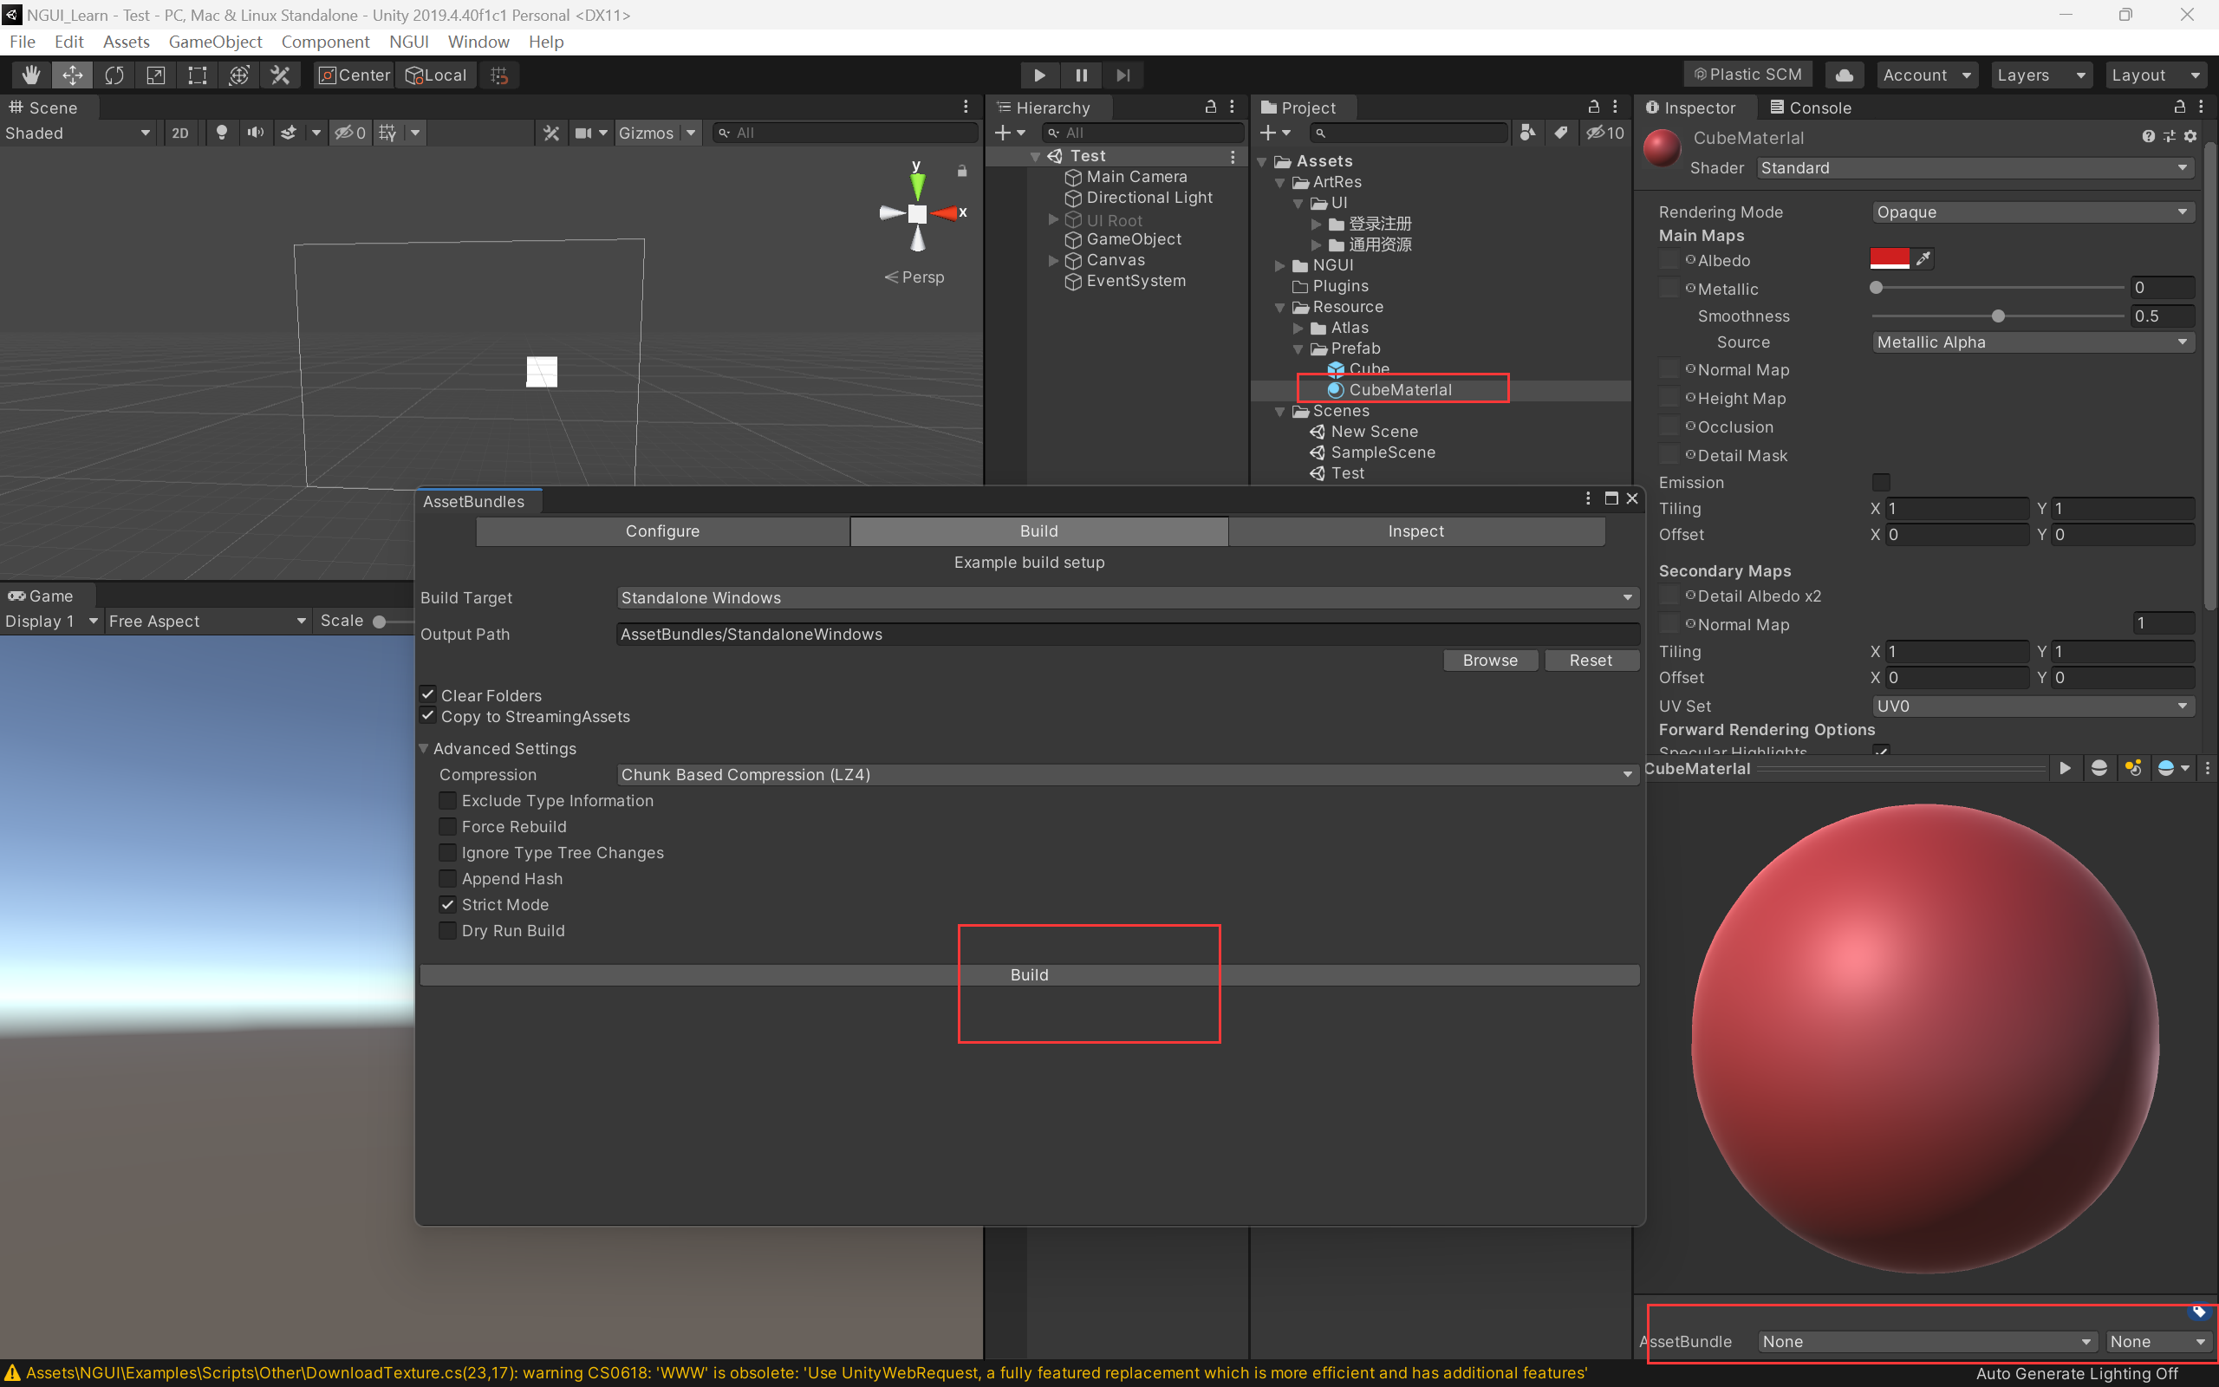Toggle 2D view mode
The height and width of the screenshot is (1387, 2219).
click(x=180, y=133)
